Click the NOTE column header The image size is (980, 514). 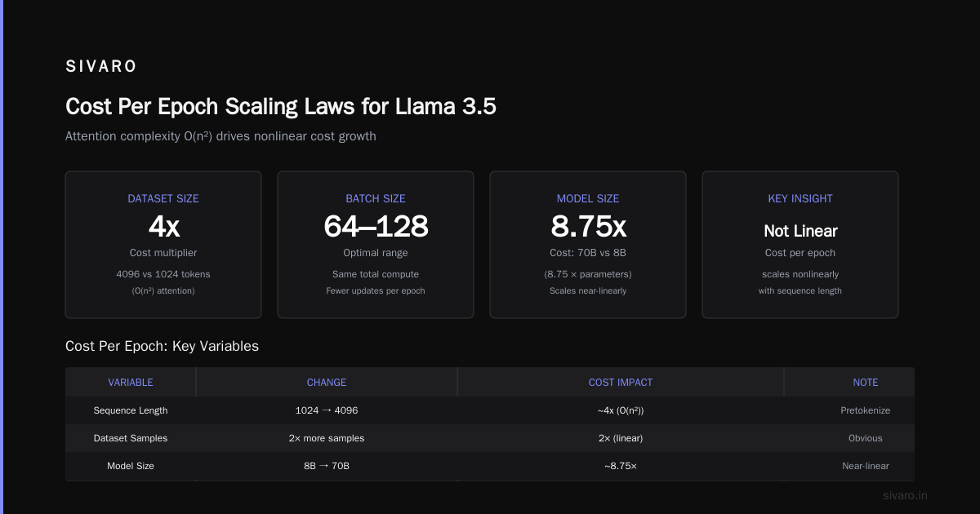tap(866, 382)
